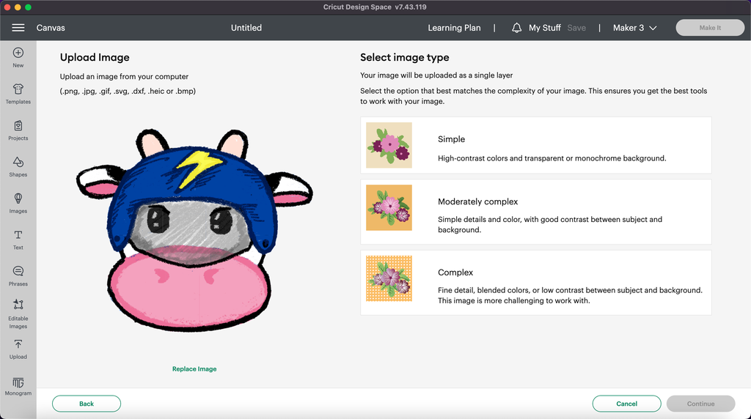This screenshot has width=751, height=419.
Task: Open the Learning Plan page
Action: (x=454, y=28)
